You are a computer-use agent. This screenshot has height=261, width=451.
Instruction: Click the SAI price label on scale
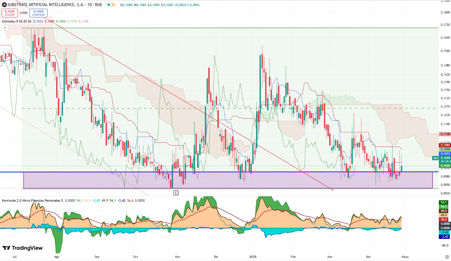click(x=435, y=158)
